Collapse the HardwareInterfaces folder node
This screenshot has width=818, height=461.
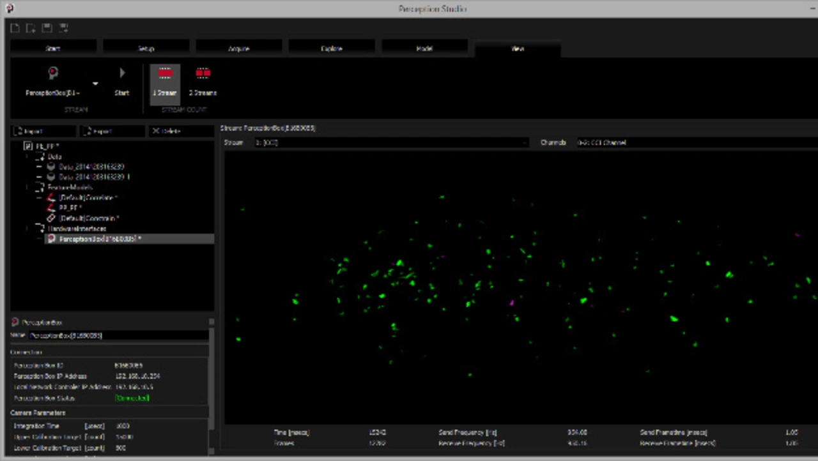click(27, 229)
